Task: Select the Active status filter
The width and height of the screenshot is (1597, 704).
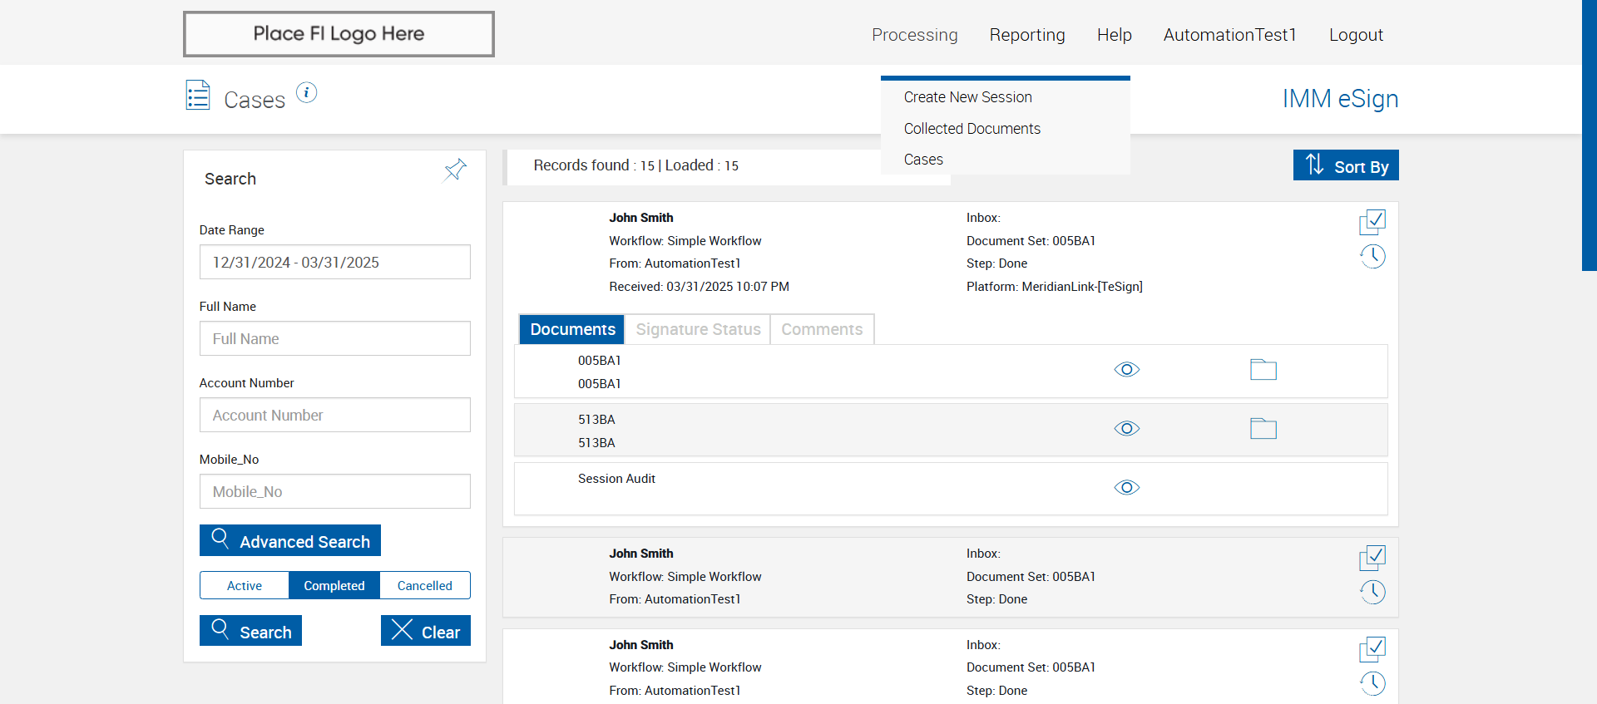Action: 245,586
